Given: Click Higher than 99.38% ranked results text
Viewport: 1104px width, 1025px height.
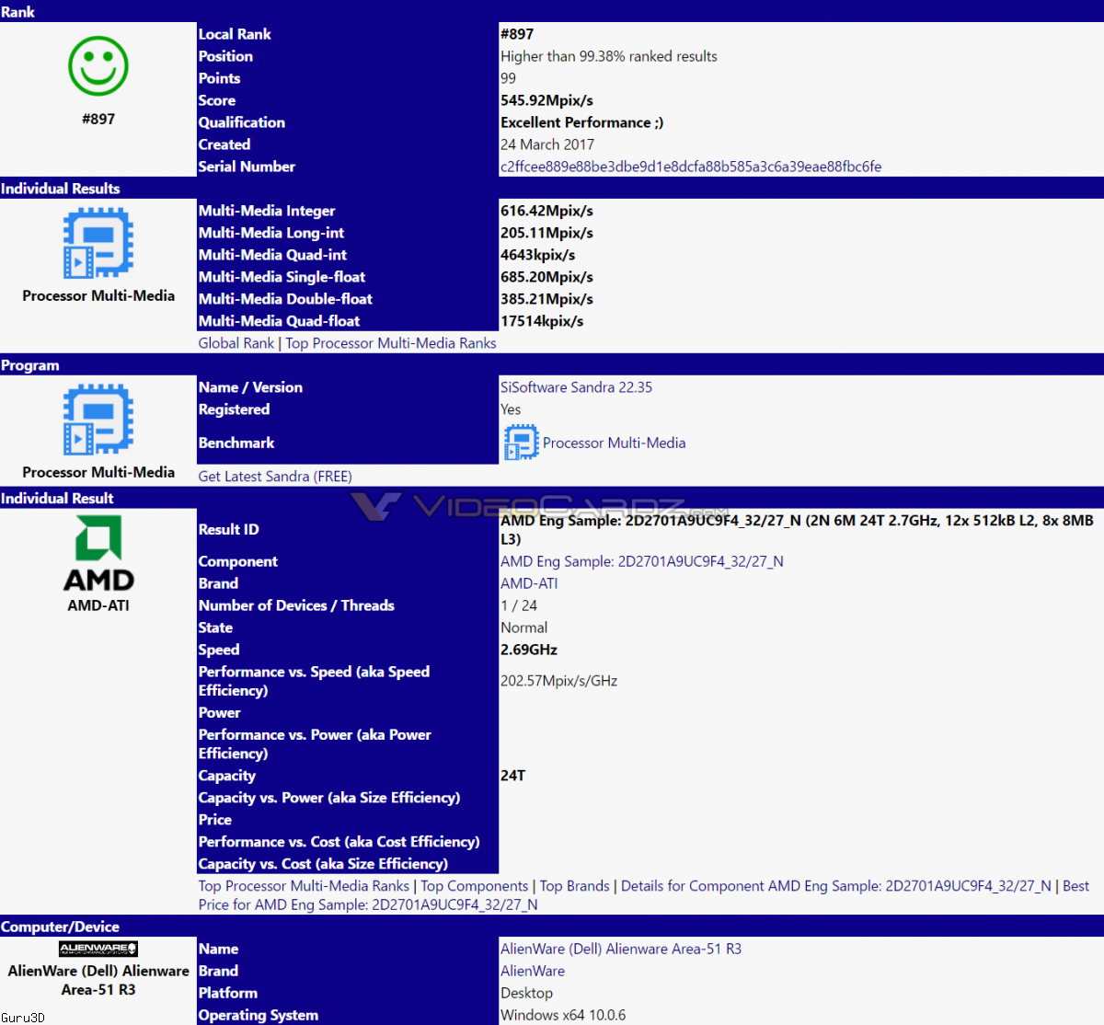Looking at the screenshot, I should click(609, 56).
